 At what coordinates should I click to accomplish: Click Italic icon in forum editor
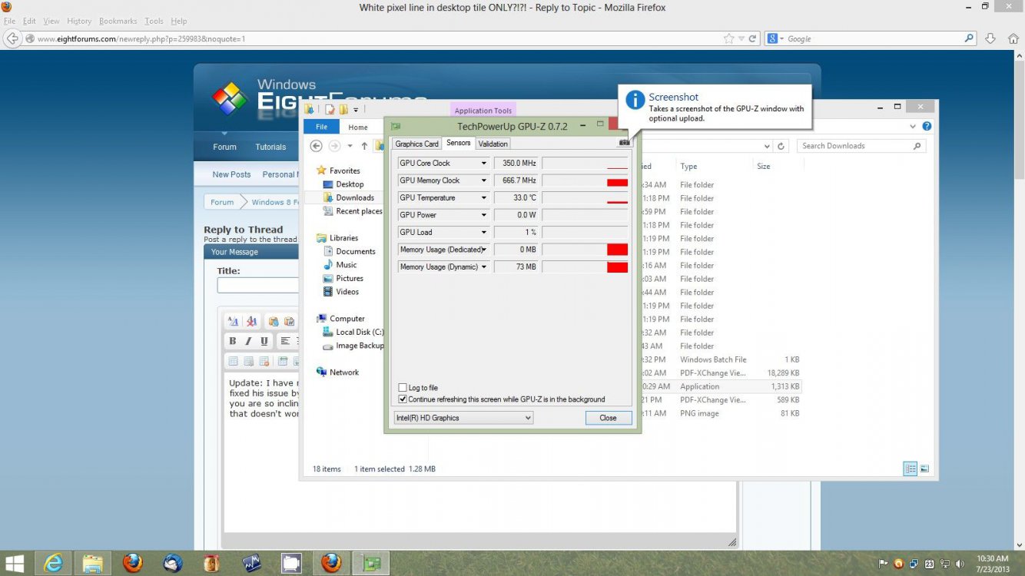tap(248, 341)
